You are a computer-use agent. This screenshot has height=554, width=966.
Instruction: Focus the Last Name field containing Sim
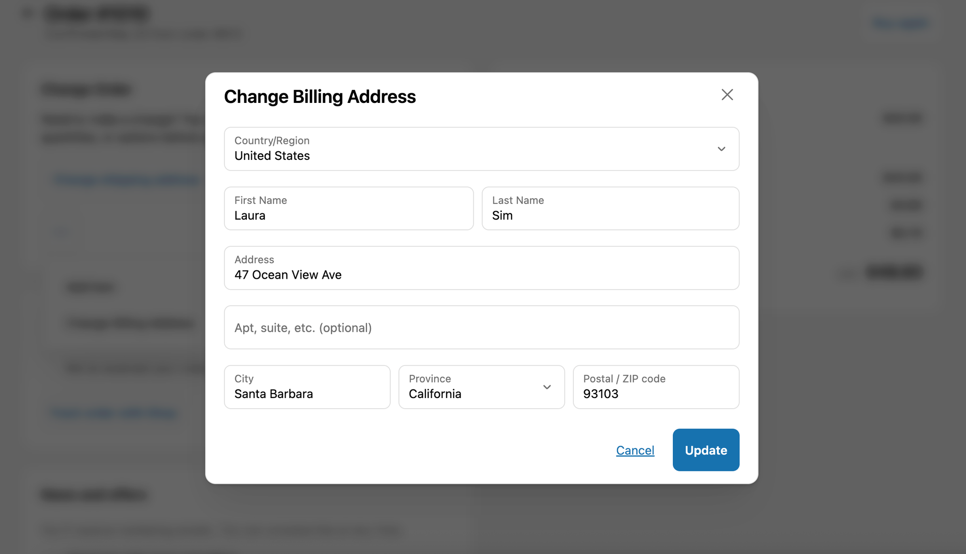(x=610, y=209)
